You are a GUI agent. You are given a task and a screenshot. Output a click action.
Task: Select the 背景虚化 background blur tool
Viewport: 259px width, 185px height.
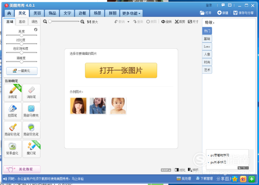(13, 149)
